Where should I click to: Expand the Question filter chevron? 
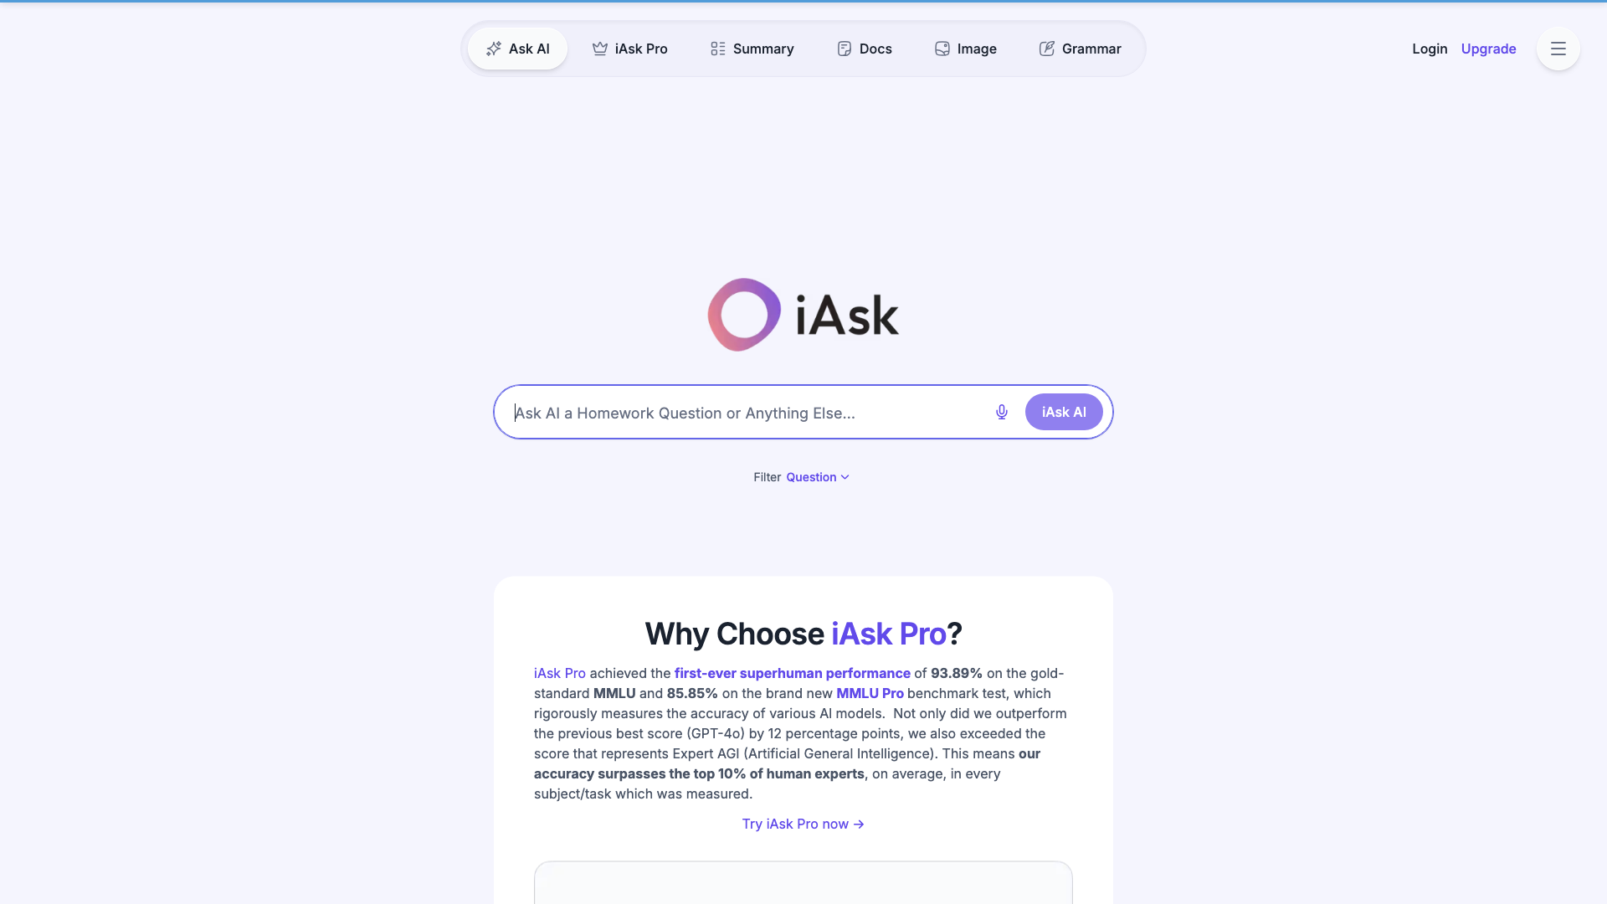click(x=845, y=477)
